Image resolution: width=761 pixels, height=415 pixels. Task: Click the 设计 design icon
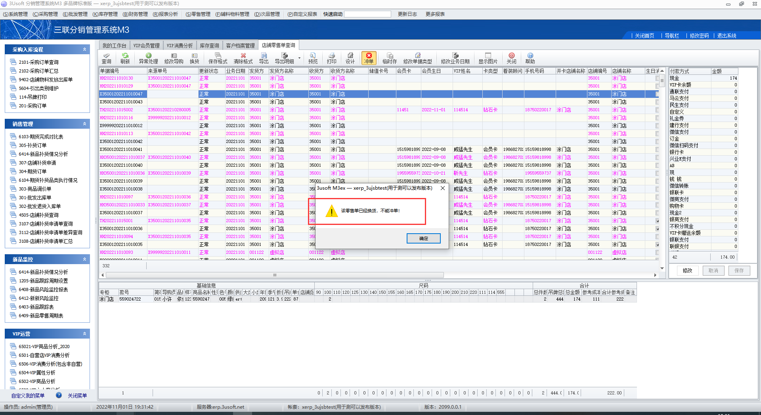click(350, 58)
